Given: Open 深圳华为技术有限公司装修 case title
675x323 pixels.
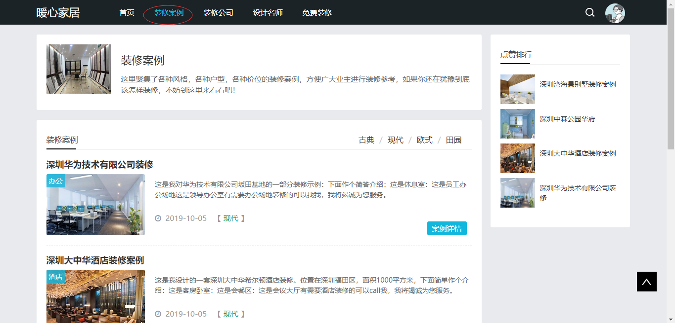Looking at the screenshot, I should click(x=100, y=165).
